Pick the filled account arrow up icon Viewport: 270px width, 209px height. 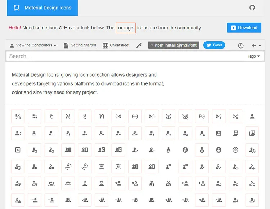pos(152,133)
